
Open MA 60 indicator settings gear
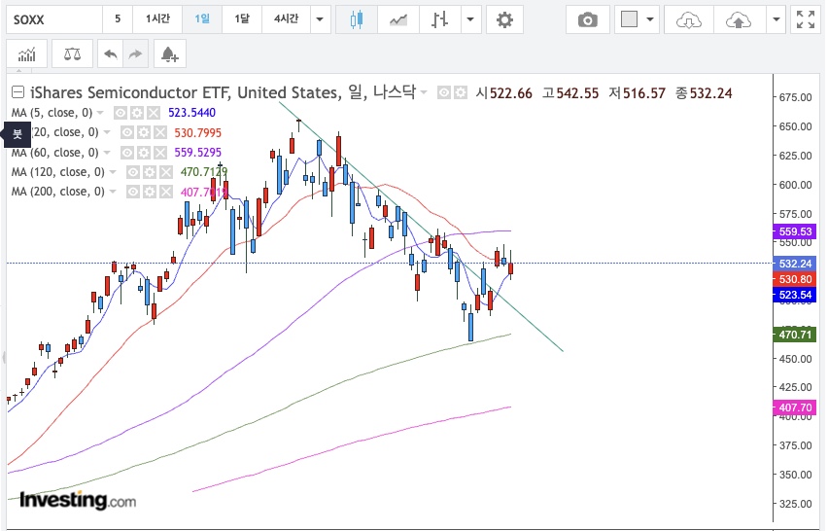pos(144,153)
